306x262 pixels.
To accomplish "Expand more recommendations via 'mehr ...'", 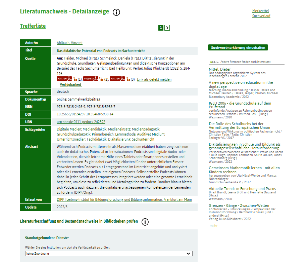I will 215,226.
